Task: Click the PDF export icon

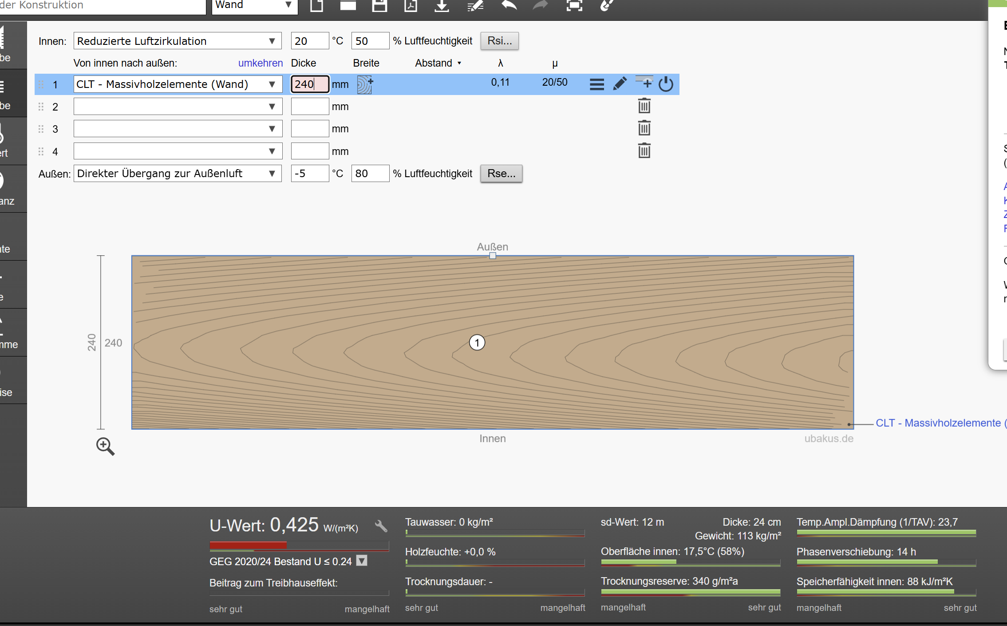Action: (x=411, y=5)
